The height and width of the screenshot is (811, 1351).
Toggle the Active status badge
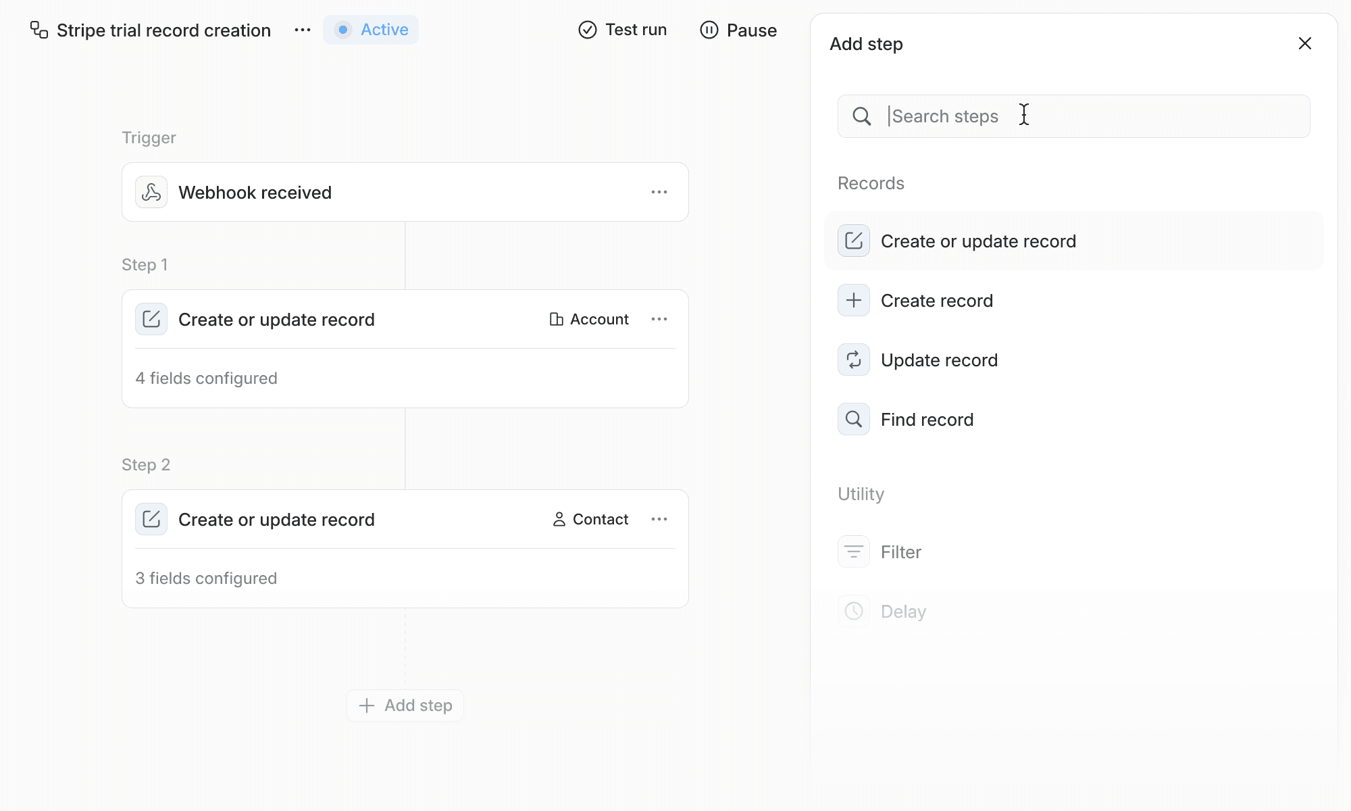[371, 30]
